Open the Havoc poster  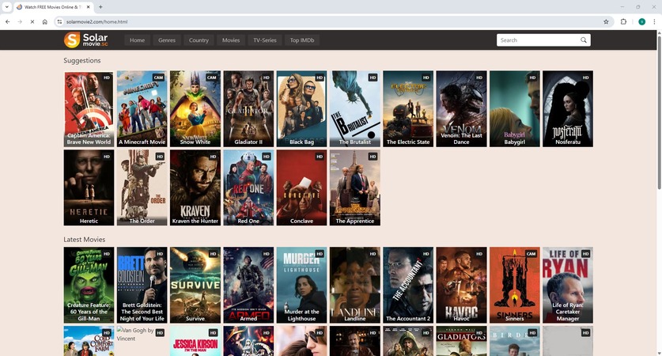tap(461, 285)
